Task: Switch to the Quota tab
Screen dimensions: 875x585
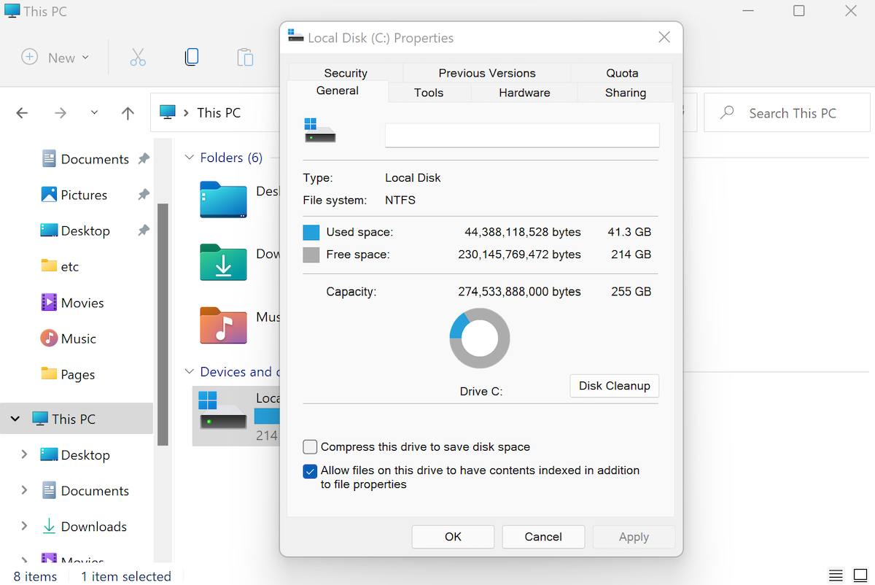Action: pyautogui.click(x=622, y=73)
